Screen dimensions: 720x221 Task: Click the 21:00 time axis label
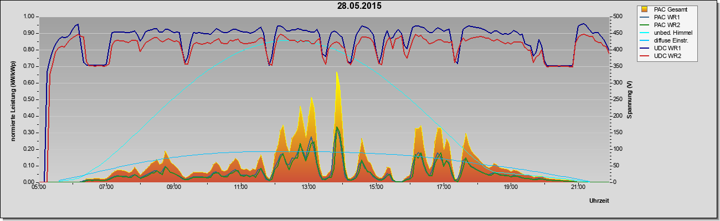[578, 188]
